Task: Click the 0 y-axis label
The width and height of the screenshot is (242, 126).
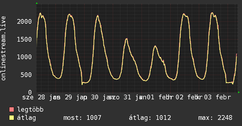Action: point(30,92)
